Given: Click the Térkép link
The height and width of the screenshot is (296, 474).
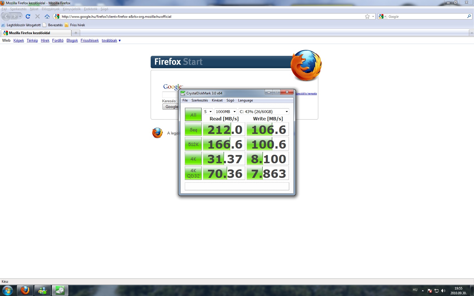Looking at the screenshot, I should point(32,41).
